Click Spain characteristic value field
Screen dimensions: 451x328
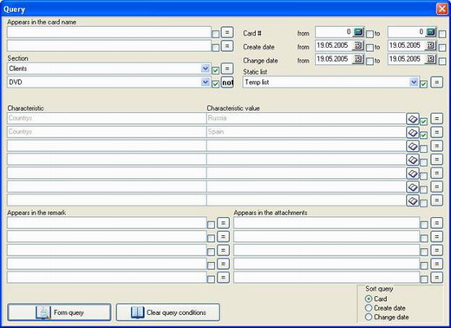[x=306, y=132]
